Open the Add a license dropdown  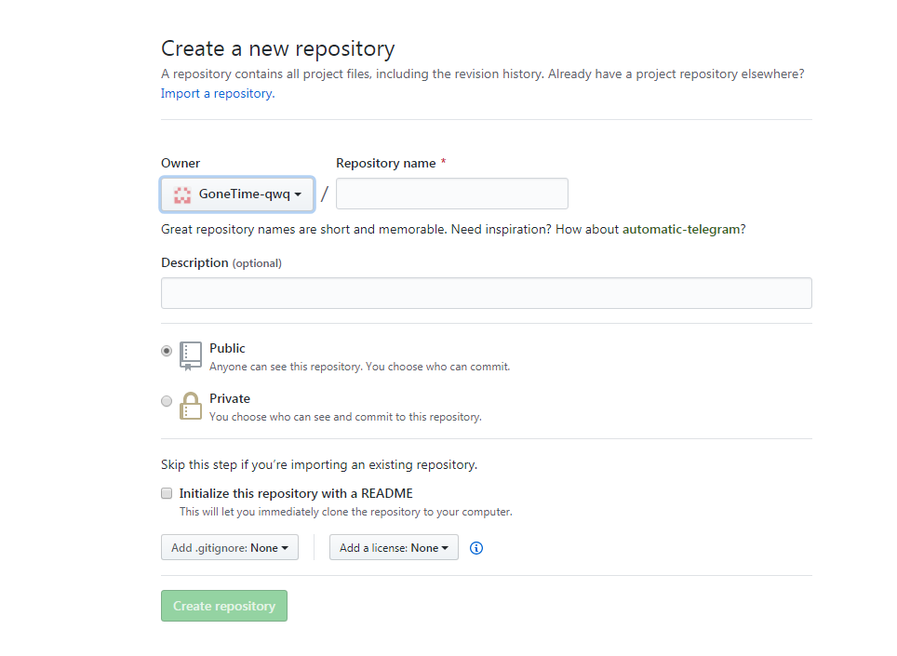coord(394,548)
